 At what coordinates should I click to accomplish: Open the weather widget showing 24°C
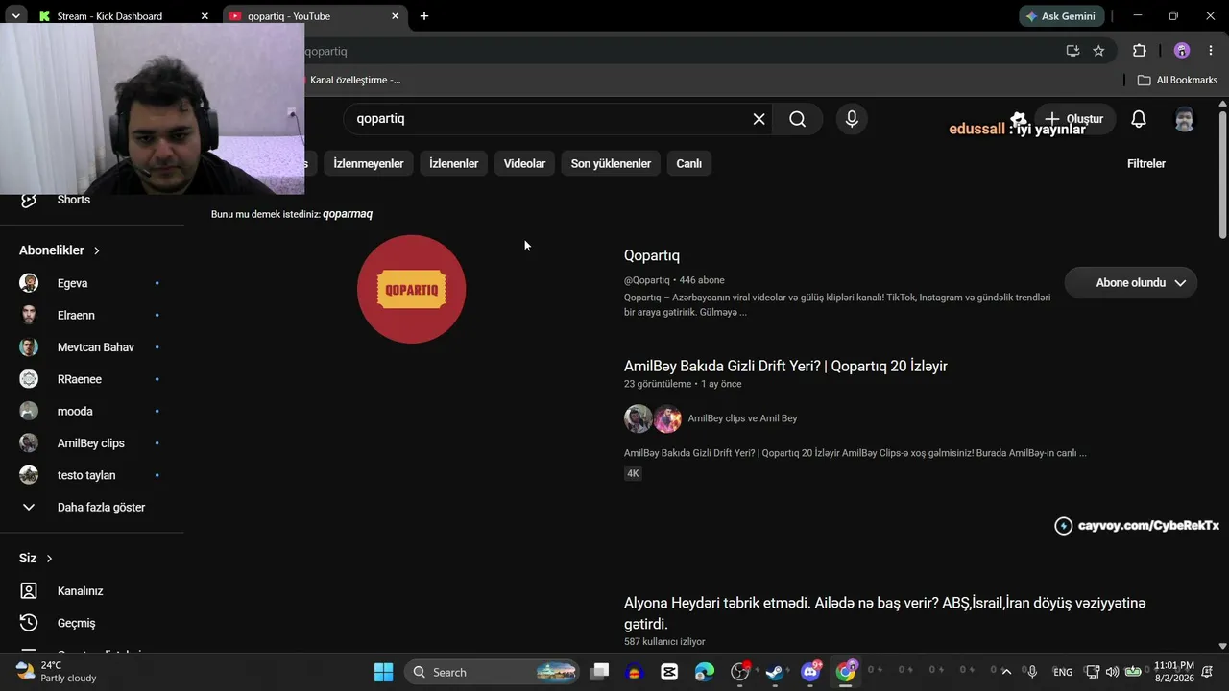pos(58,672)
